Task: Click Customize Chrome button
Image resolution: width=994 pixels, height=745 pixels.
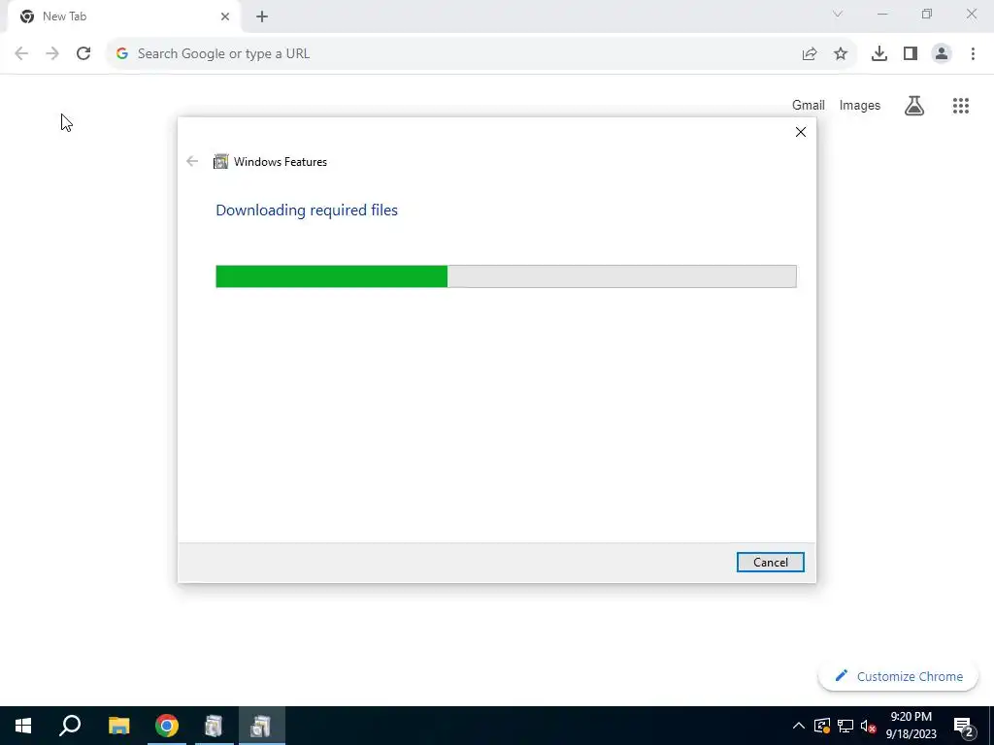Action: 898,676
